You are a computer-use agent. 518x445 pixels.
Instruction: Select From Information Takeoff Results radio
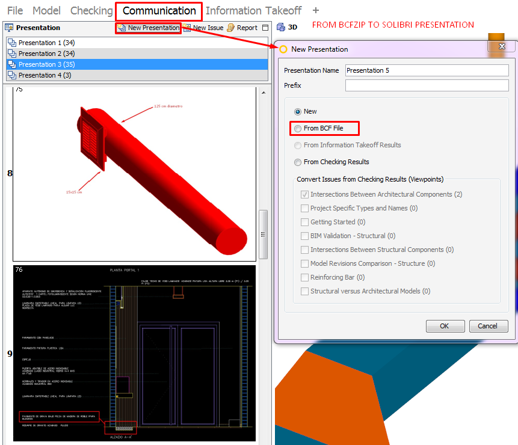click(x=298, y=146)
